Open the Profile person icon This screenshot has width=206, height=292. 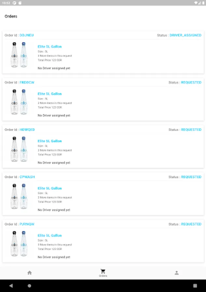pyautogui.click(x=176, y=273)
